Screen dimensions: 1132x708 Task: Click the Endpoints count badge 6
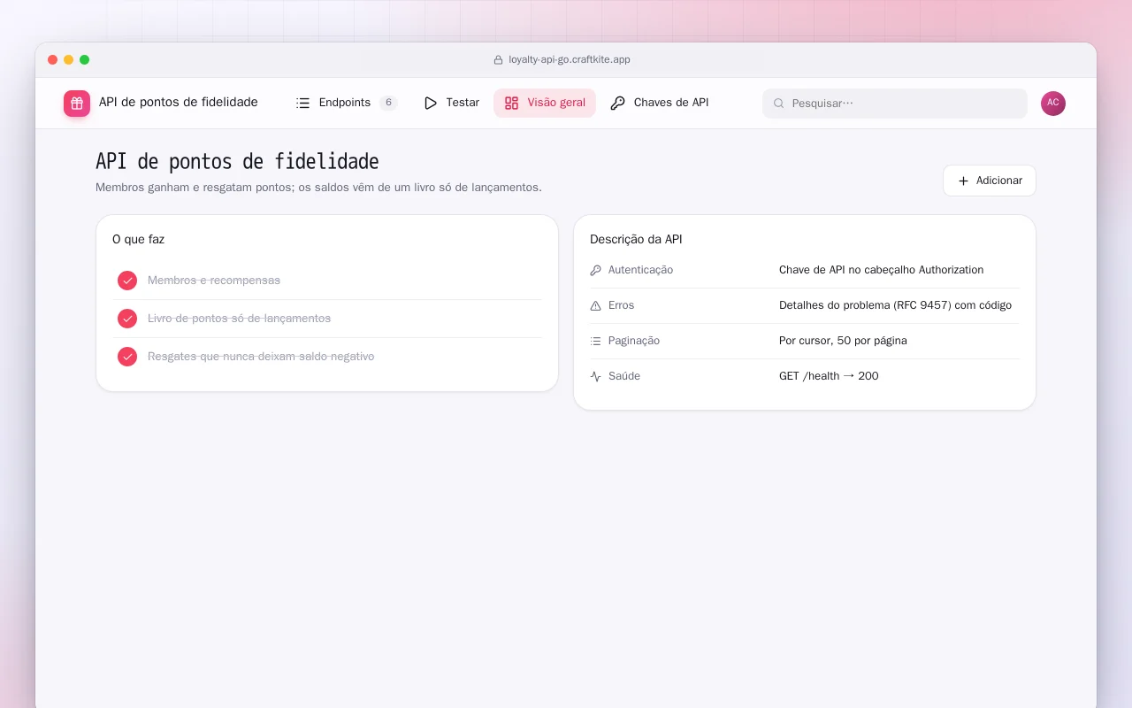pos(388,103)
